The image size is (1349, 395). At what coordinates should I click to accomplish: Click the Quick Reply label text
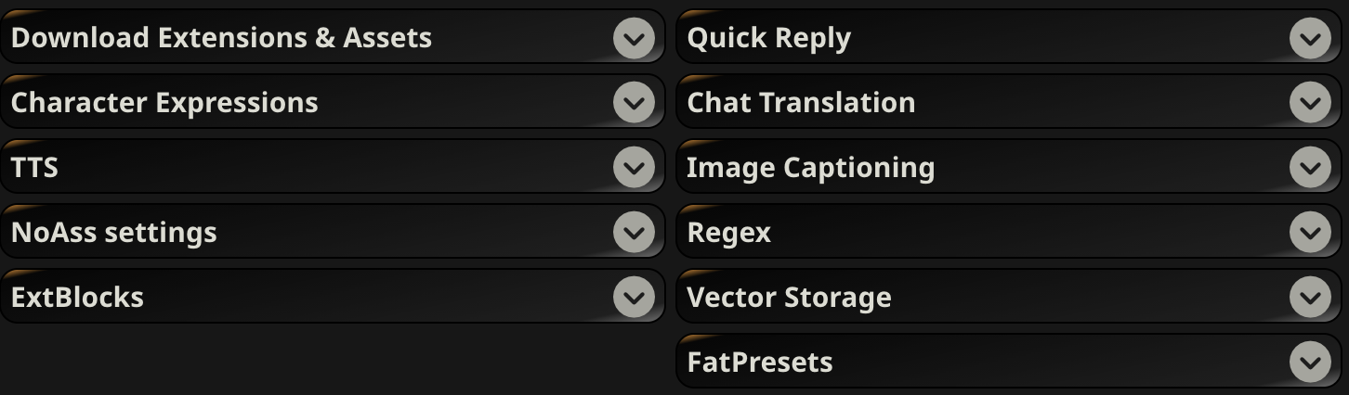(768, 38)
